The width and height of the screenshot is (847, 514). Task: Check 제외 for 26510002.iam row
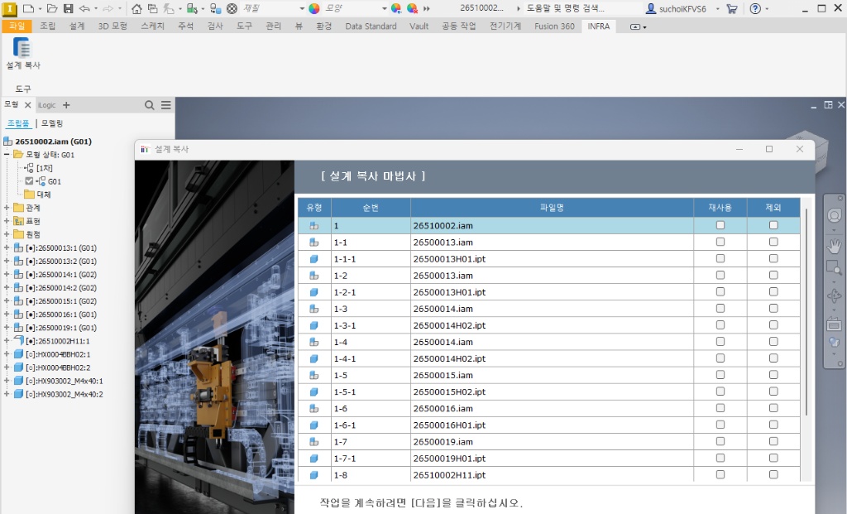coord(773,225)
